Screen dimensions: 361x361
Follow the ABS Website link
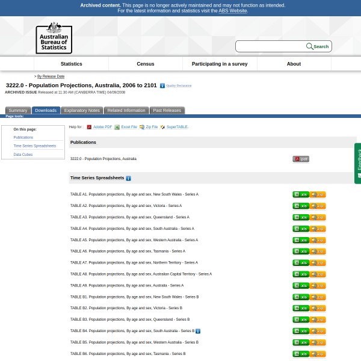232,11
